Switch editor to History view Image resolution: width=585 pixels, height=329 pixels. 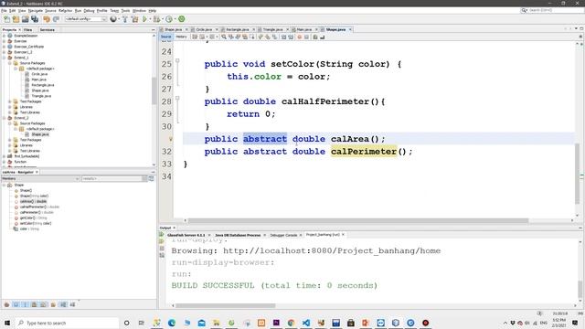[x=181, y=37]
